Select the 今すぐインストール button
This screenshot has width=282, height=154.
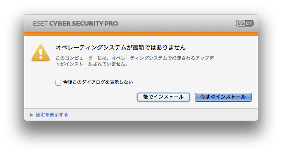(223, 97)
